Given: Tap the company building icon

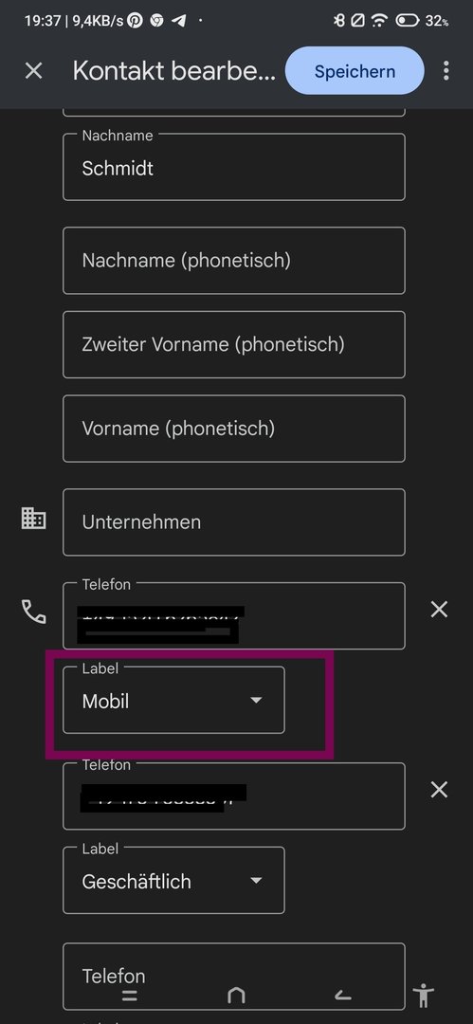Looking at the screenshot, I should (x=33, y=518).
